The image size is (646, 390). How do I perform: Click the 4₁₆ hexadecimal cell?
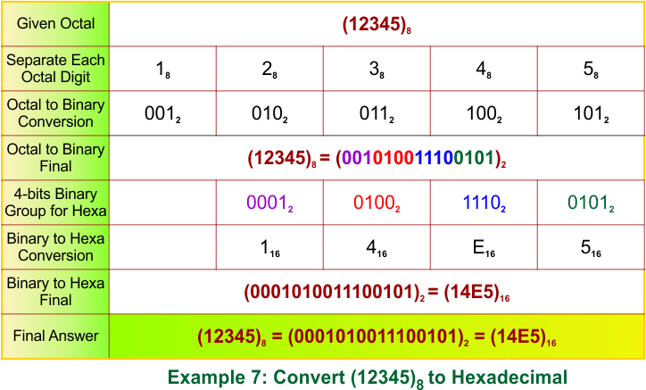click(377, 248)
